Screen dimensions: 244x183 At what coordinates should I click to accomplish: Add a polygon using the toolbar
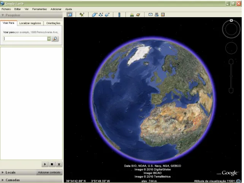pos(94,14)
